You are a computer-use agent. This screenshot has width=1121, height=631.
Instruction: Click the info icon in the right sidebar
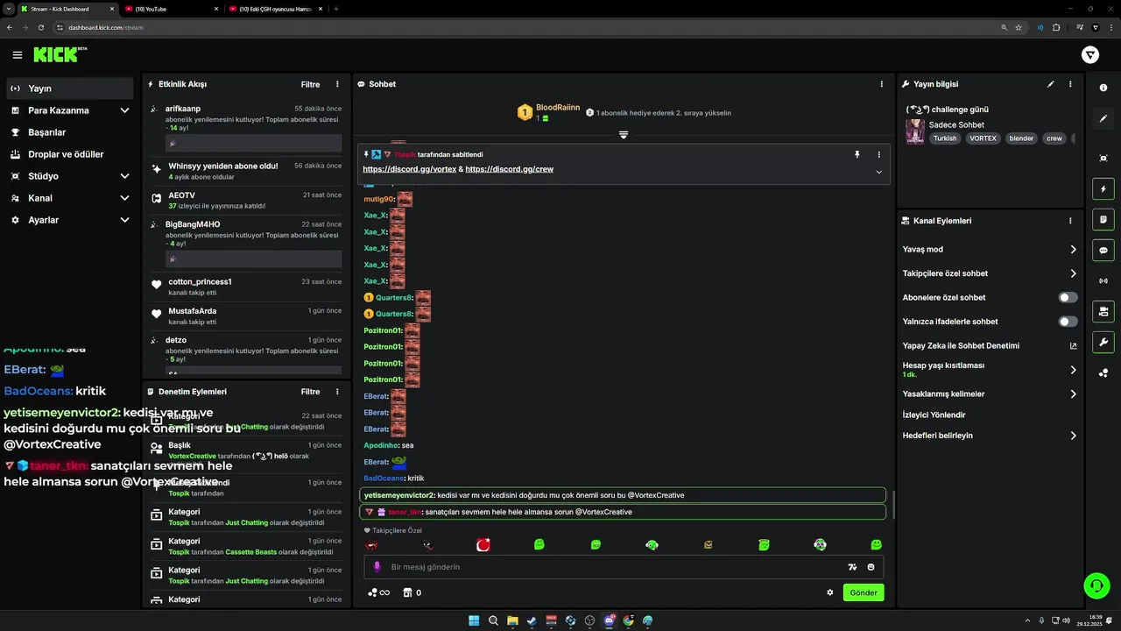coord(1103,88)
